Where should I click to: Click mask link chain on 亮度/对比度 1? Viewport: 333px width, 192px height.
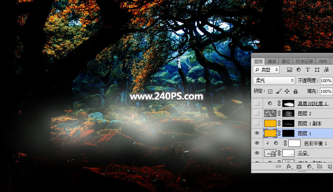[x=279, y=103]
